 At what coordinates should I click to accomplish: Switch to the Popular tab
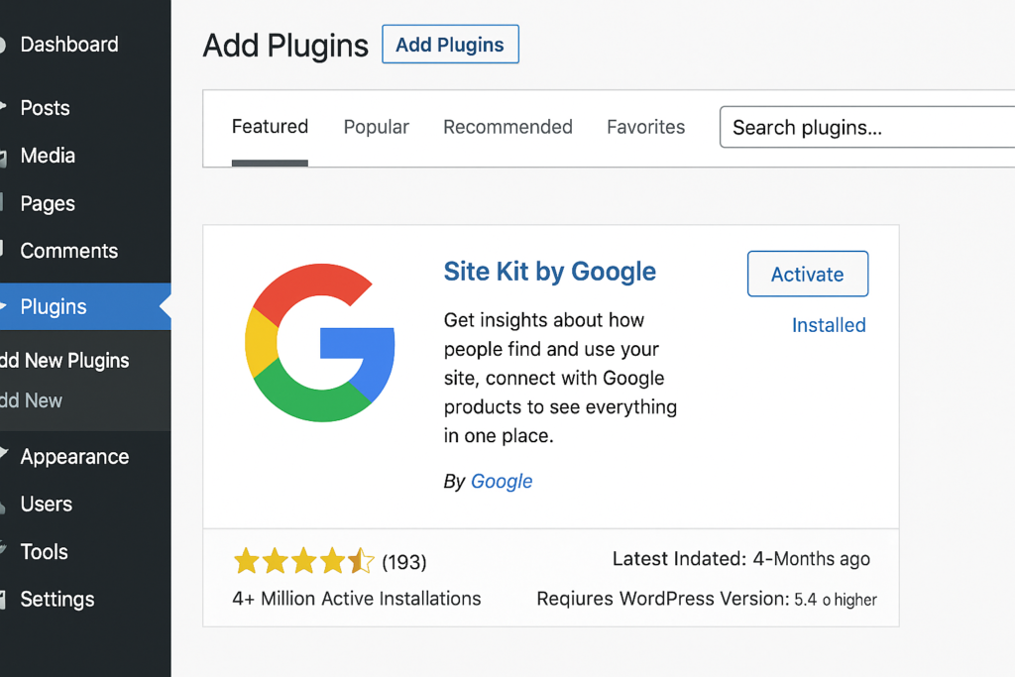376,127
